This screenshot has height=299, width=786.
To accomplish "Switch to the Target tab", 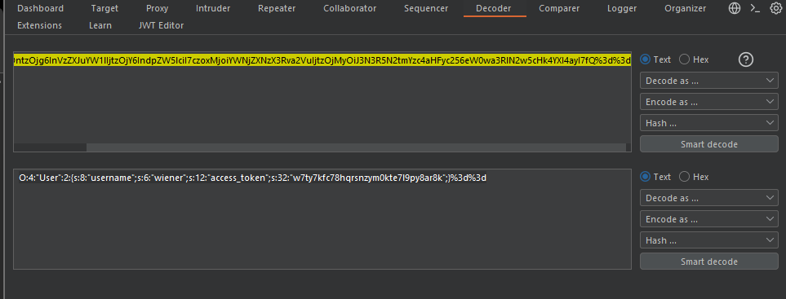I will coord(104,8).
